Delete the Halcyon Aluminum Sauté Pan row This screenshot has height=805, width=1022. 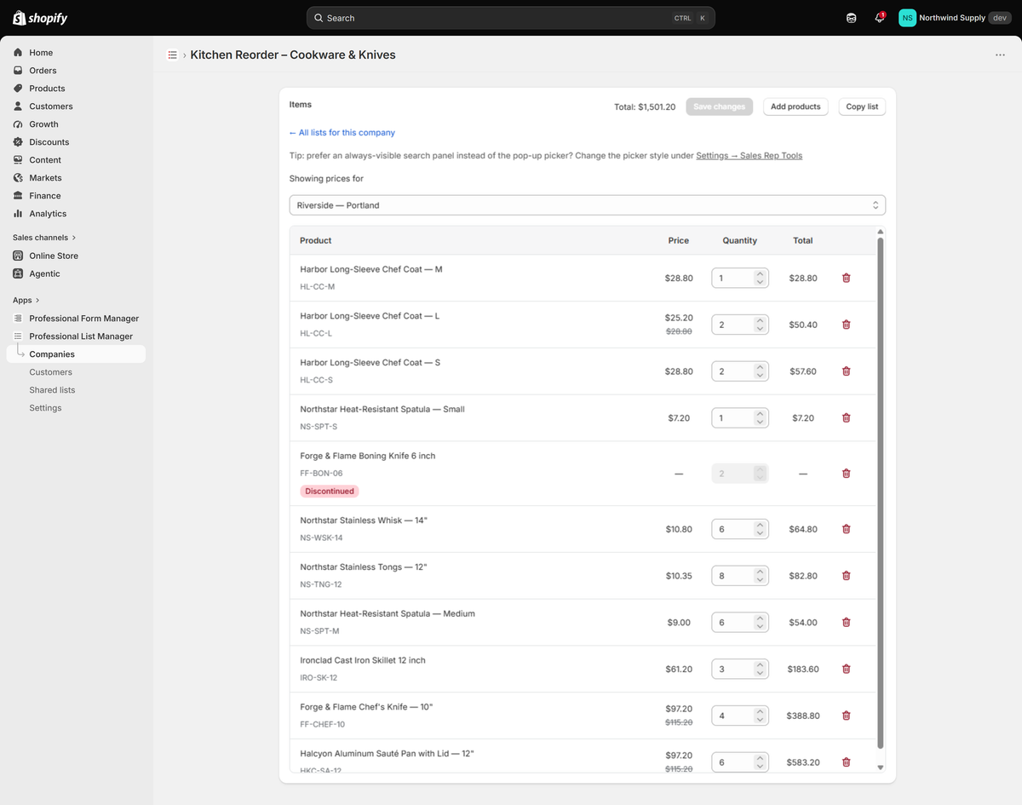point(846,762)
